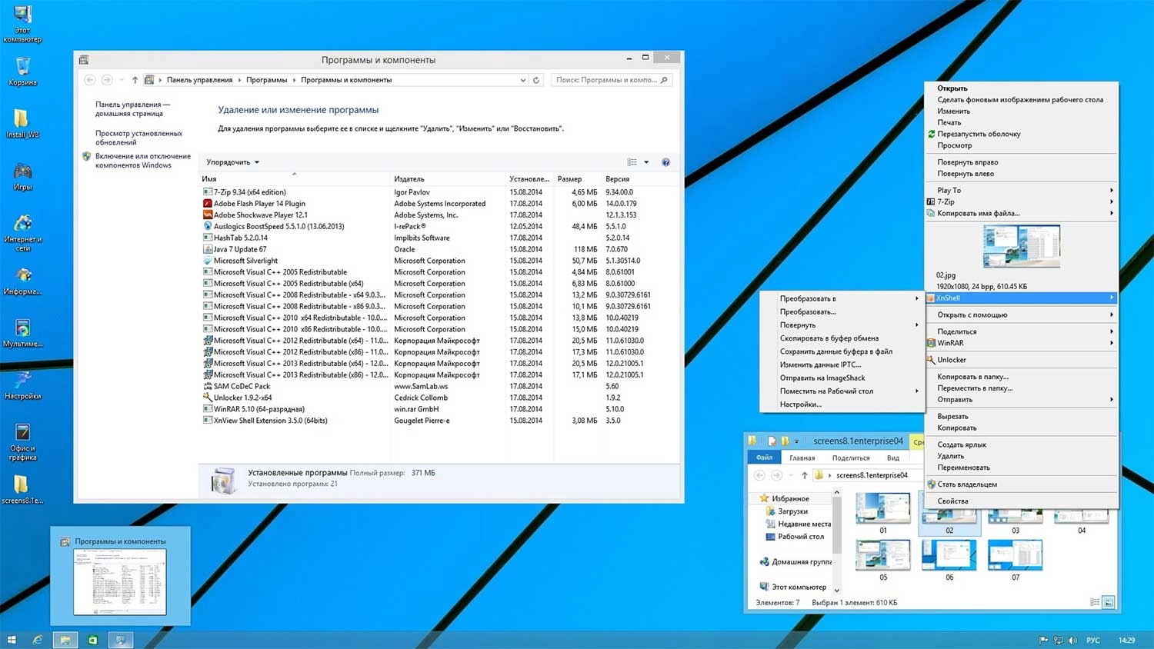The height and width of the screenshot is (649, 1154).
Task: Expand 'Открыть с помощью' submenu
Action: click(1022, 315)
